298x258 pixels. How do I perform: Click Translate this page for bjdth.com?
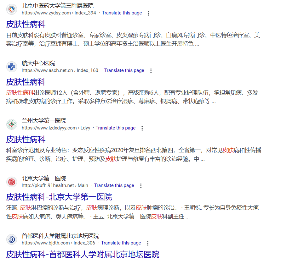[121, 243]
